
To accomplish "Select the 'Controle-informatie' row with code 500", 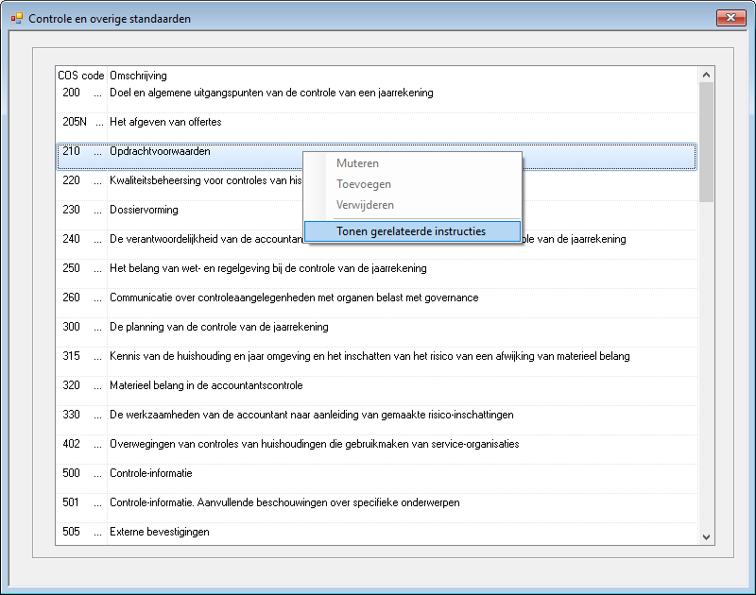I will [376, 479].
